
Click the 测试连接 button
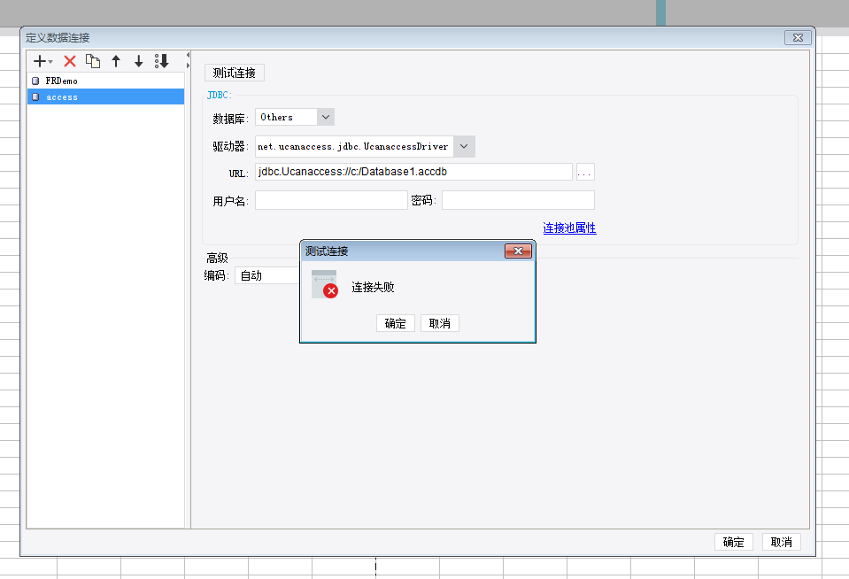[x=235, y=73]
